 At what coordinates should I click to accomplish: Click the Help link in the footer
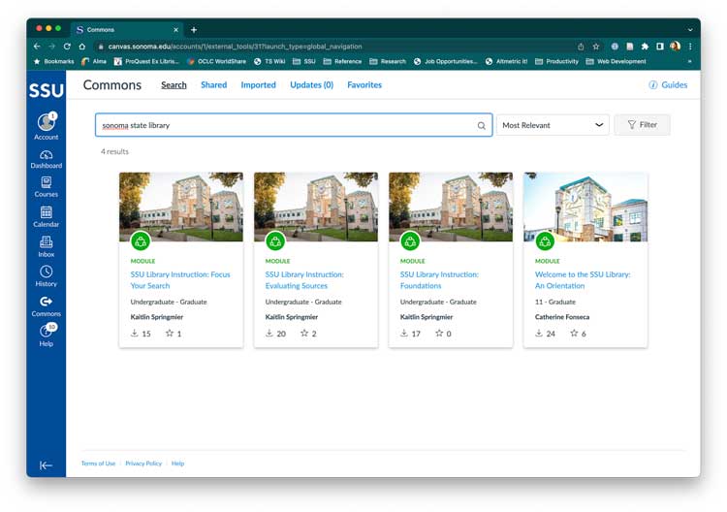pyautogui.click(x=178, y=464)
